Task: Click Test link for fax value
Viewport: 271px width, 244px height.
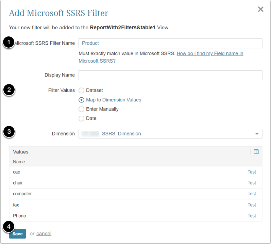Action: [252, 205]
